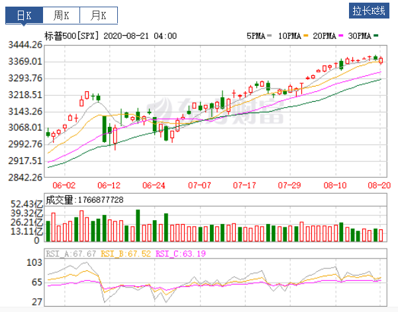Screen dimensions: 398x312
Task: Click the 2842.26 price axis label
Action: coord(25,177)
